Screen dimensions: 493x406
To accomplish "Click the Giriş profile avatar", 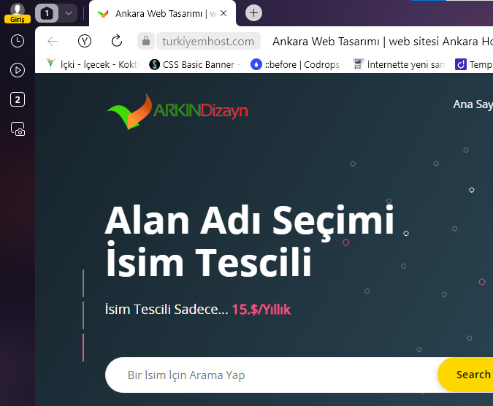I will 18,13.
